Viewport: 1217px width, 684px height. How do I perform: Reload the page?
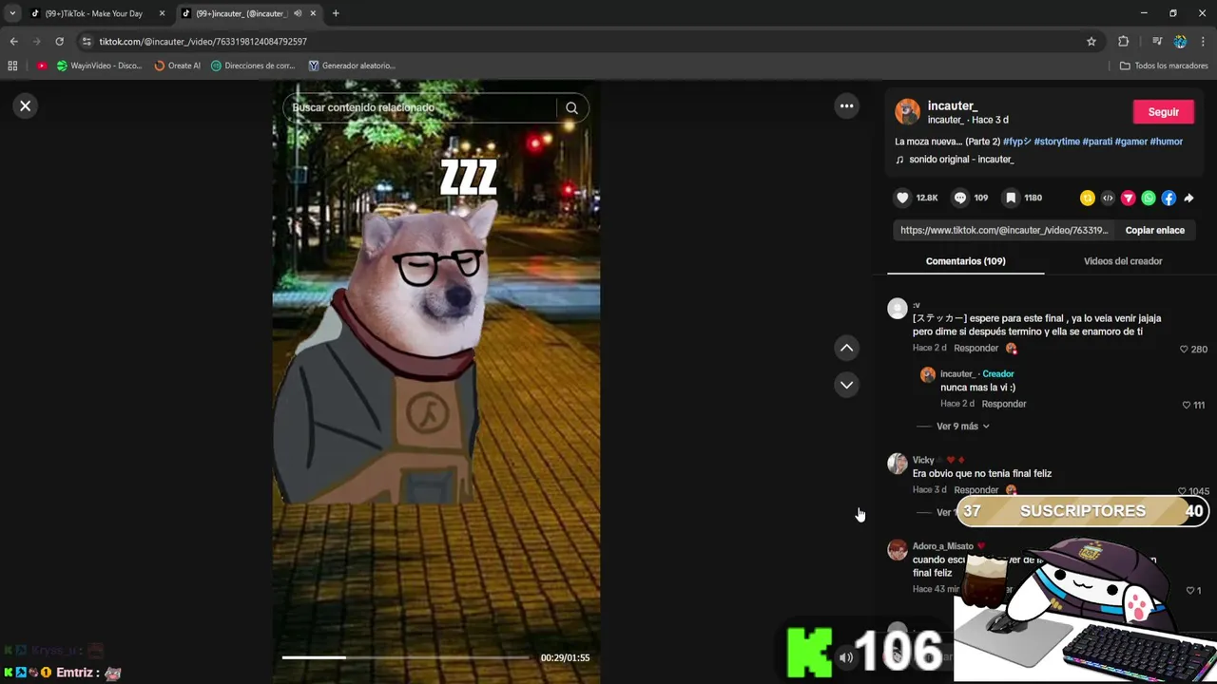click(x=59, y=42)
